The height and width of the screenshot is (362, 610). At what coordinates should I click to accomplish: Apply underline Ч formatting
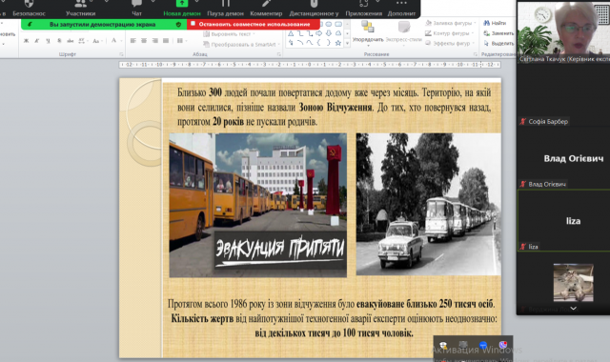point(48,40)
